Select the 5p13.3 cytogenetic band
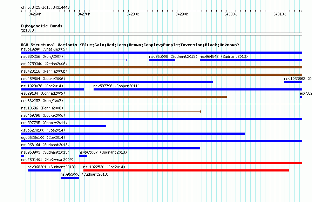 [x=161, y=34]
